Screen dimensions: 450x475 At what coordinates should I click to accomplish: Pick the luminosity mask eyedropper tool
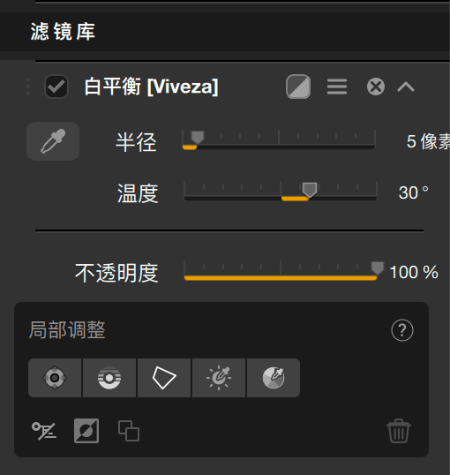click(x=219, y=378)
